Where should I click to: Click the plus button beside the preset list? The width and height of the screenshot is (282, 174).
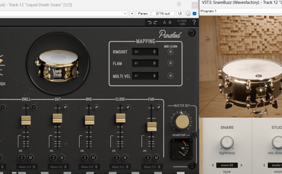tap(132, 14)
